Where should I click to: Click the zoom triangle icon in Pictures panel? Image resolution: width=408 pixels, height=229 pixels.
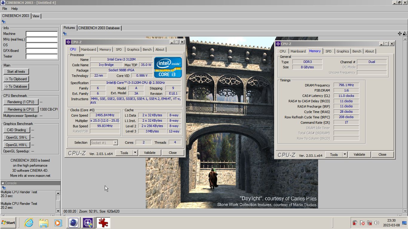[405, 34]
